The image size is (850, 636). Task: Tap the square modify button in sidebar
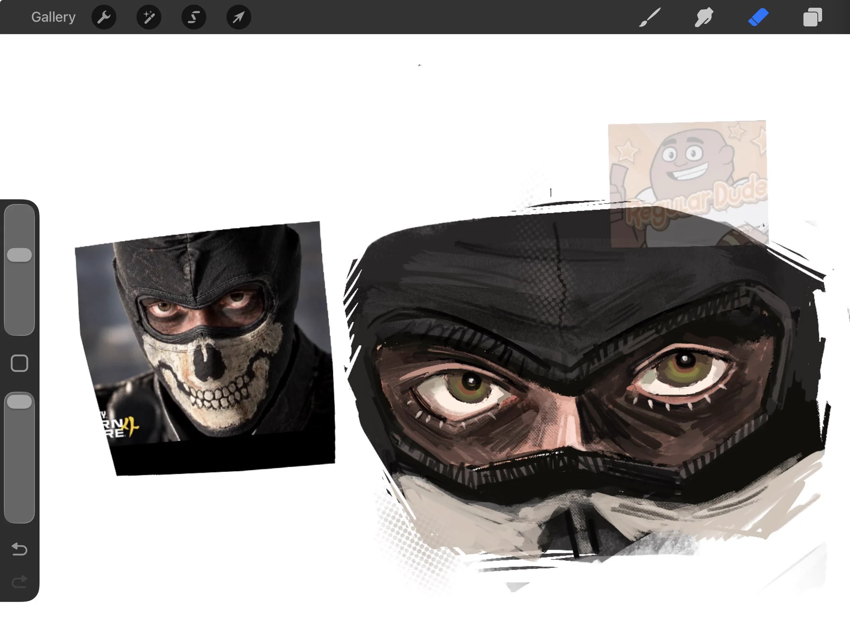(20, 363)
